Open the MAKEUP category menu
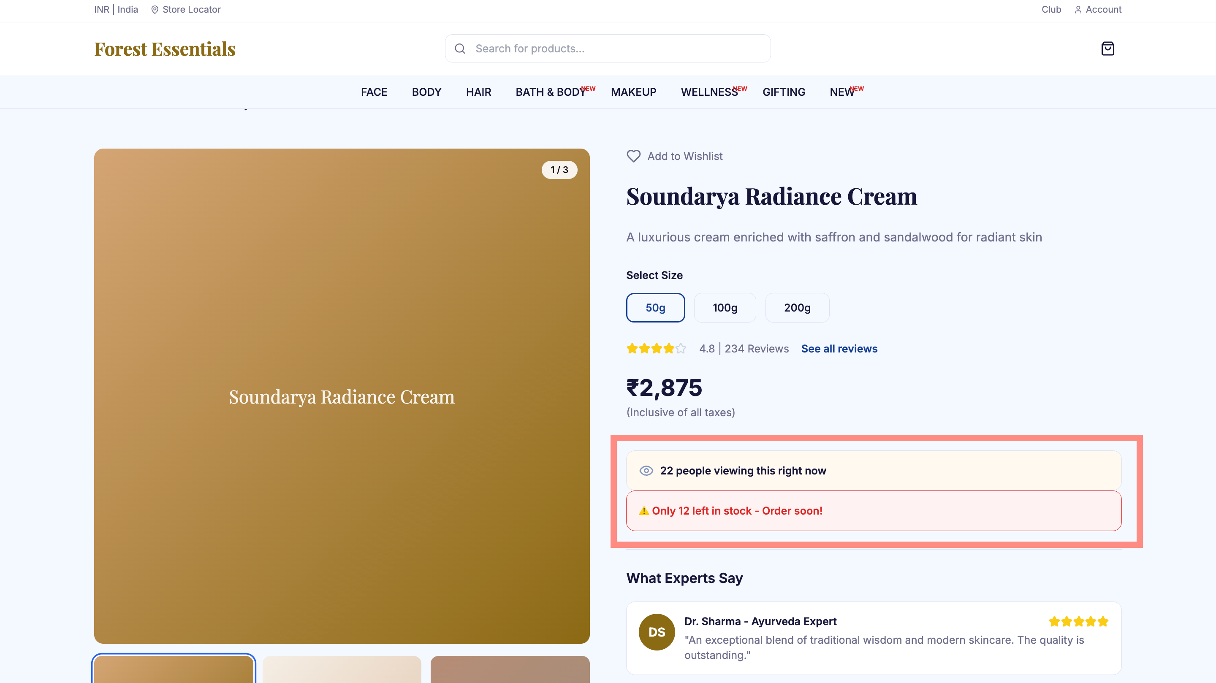Screen dimensions: 1216x683 (633, 92)
